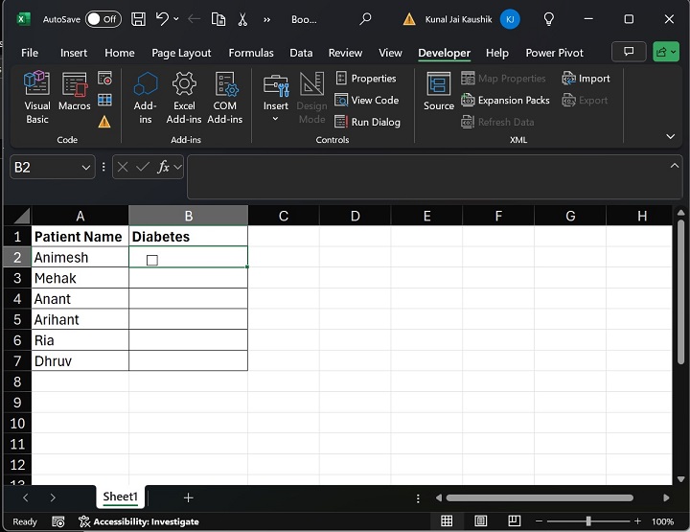
Task: Click the zoom slider in status bar
Action: point(587,521)
